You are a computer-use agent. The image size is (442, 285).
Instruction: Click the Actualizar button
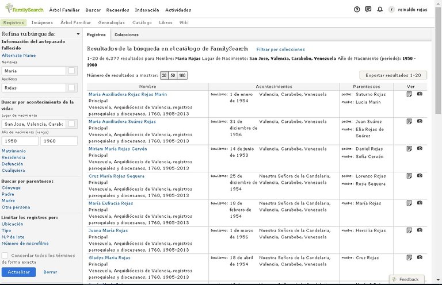click(x=18, y=272)
